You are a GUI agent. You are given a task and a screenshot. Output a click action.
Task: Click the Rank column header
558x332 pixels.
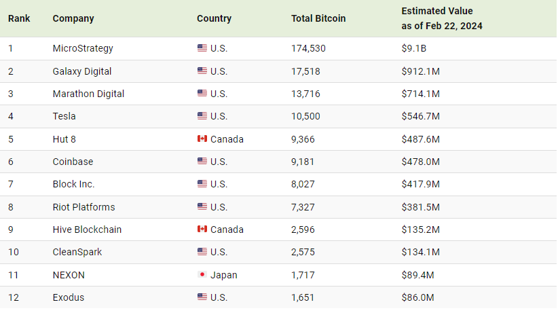coord(19,18)
